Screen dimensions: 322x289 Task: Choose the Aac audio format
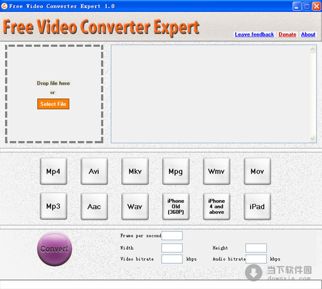94,206
